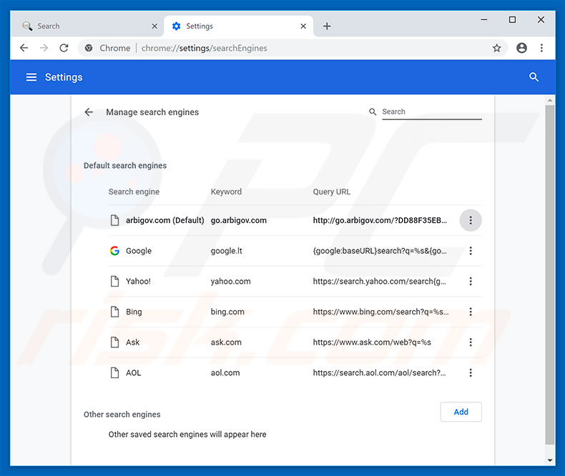Open more actions for arbigov.com
Screen dimensions: 565x476
(x=470, y=220)
